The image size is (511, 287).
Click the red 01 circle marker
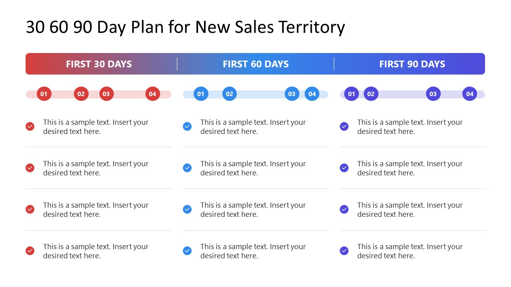[44, 94]
